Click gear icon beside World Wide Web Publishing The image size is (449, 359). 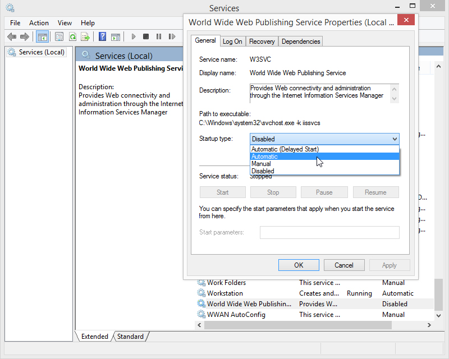[201, 303]
